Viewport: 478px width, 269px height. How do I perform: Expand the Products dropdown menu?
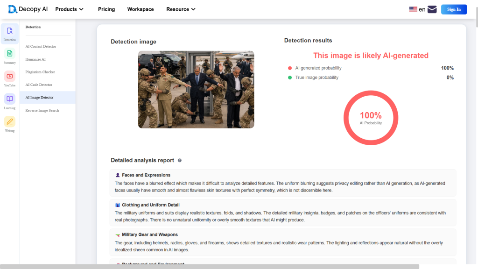[x=69, y=9]
